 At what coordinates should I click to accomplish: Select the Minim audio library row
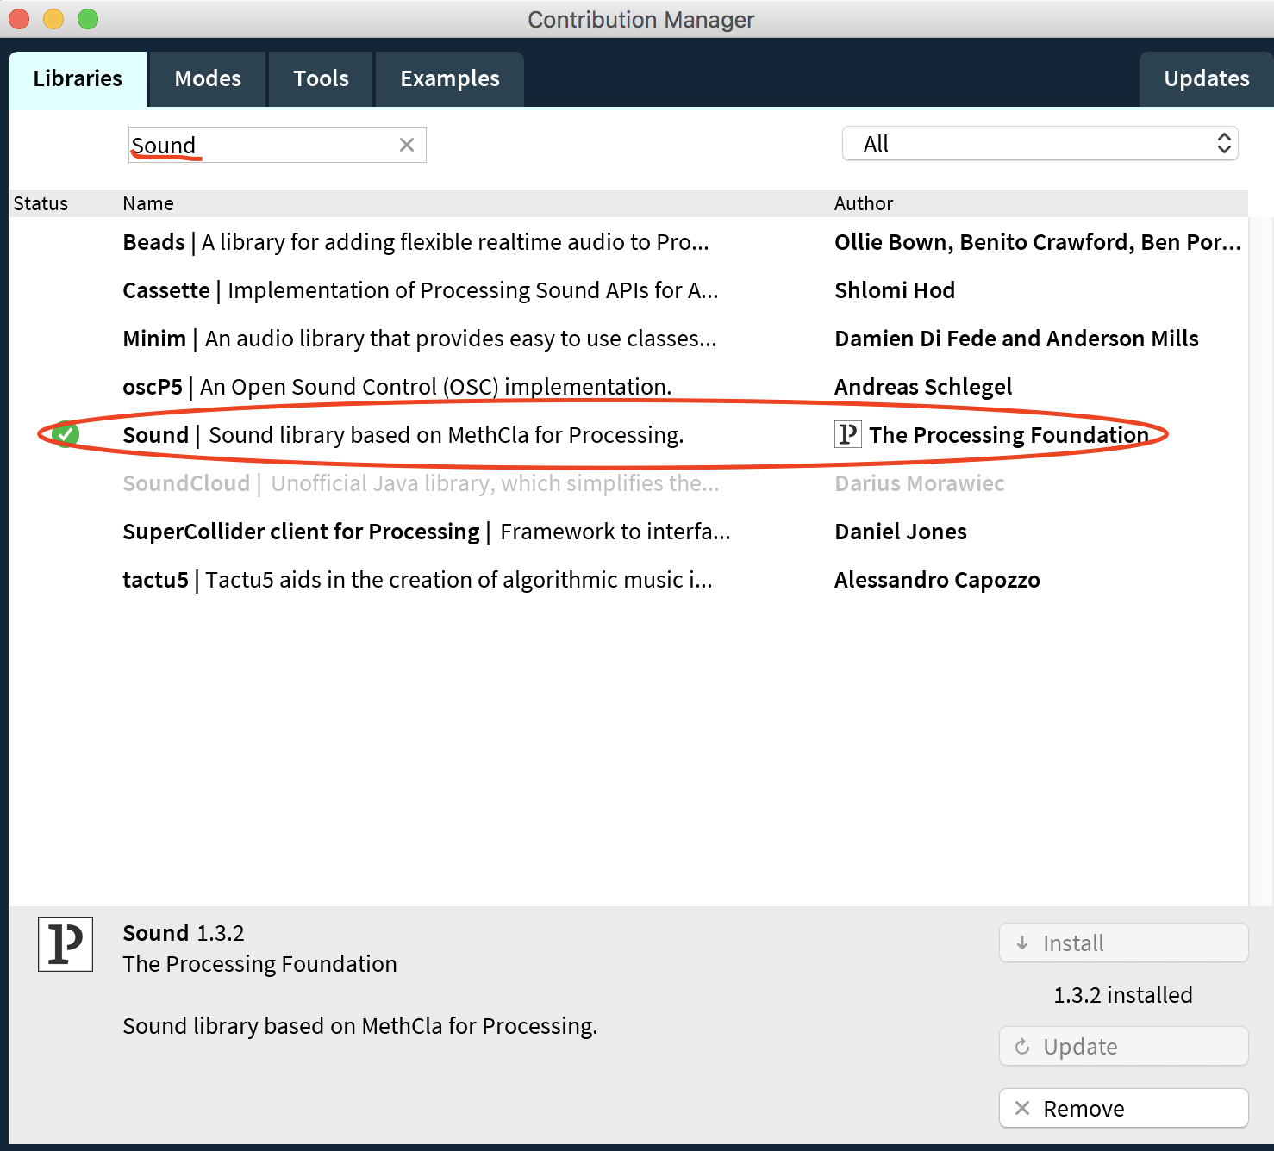click(x=628, y=339)
